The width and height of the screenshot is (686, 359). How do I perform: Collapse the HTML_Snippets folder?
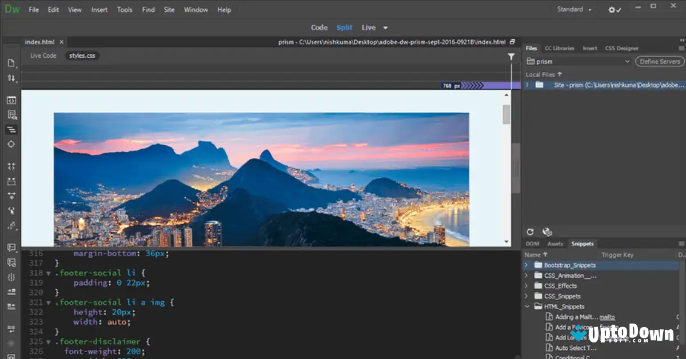(528, 306)
